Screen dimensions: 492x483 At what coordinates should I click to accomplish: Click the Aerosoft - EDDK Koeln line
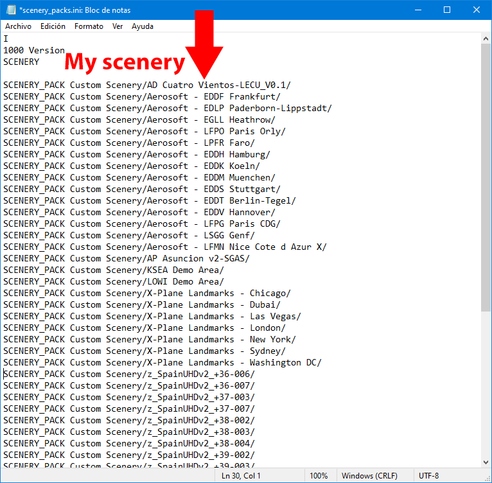click(x=132, y=166)
